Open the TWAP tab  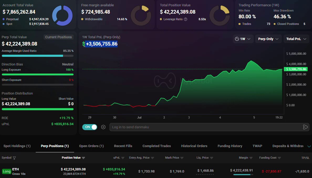point(257,146)
